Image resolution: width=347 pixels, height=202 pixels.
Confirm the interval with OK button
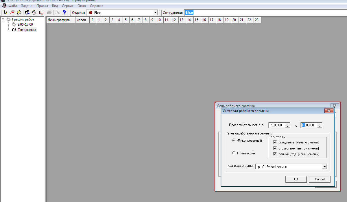tap(296, 179)
